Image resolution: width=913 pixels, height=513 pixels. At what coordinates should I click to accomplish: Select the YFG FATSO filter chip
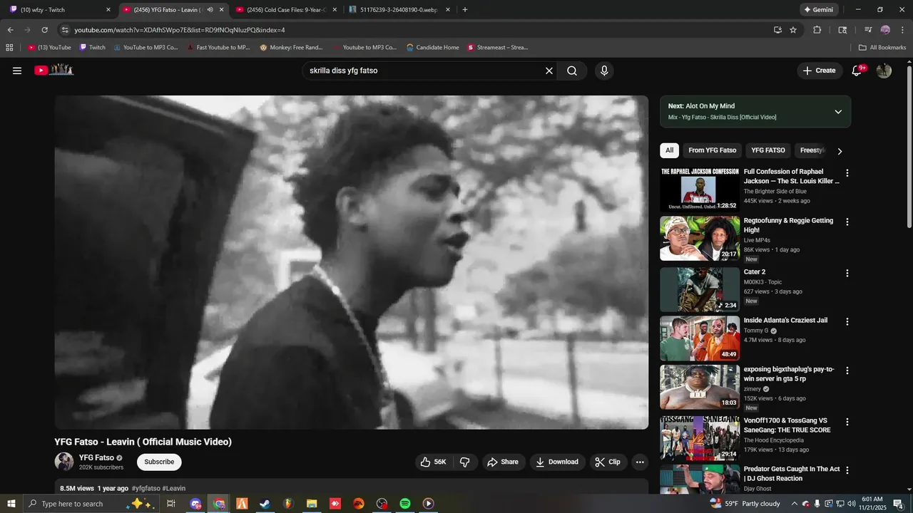[768, 150]
